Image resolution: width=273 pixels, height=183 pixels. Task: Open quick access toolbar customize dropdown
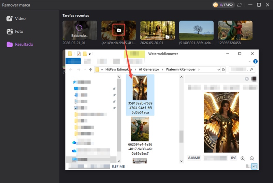point(90,54)
